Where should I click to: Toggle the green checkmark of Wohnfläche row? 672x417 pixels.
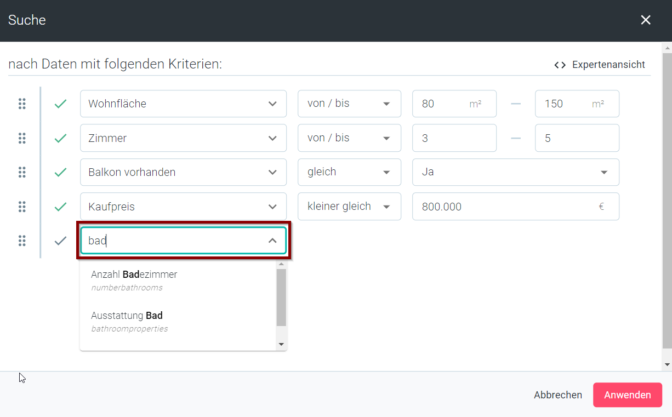[x=60, y=104]
